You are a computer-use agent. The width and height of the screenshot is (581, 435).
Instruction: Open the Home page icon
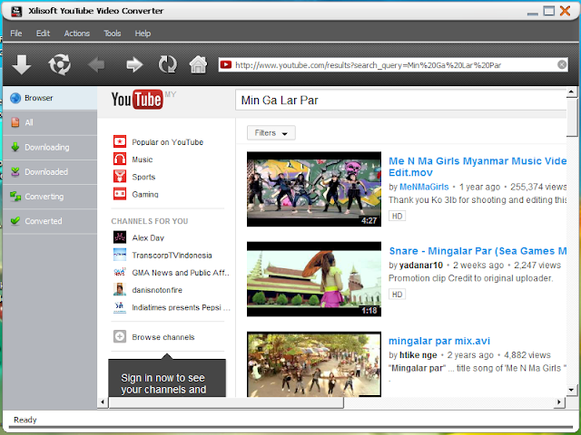pyautogui.click(x=198, y=64)
